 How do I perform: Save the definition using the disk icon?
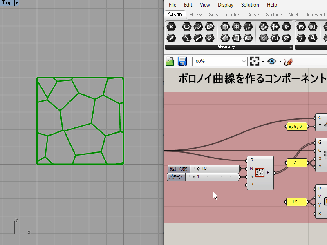pyautogui.click(x=182, y=61)
